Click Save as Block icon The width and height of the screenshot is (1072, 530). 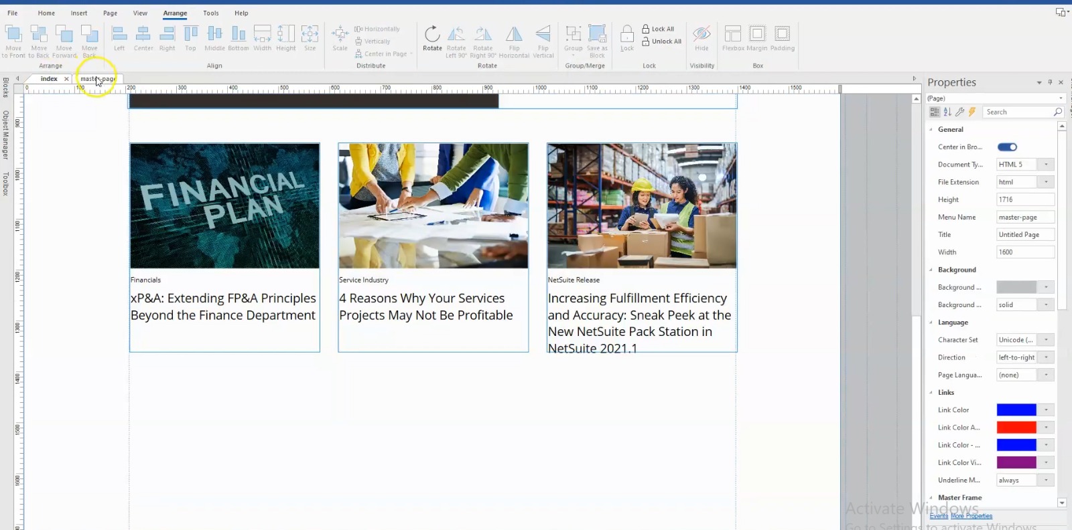click(597, 33)
